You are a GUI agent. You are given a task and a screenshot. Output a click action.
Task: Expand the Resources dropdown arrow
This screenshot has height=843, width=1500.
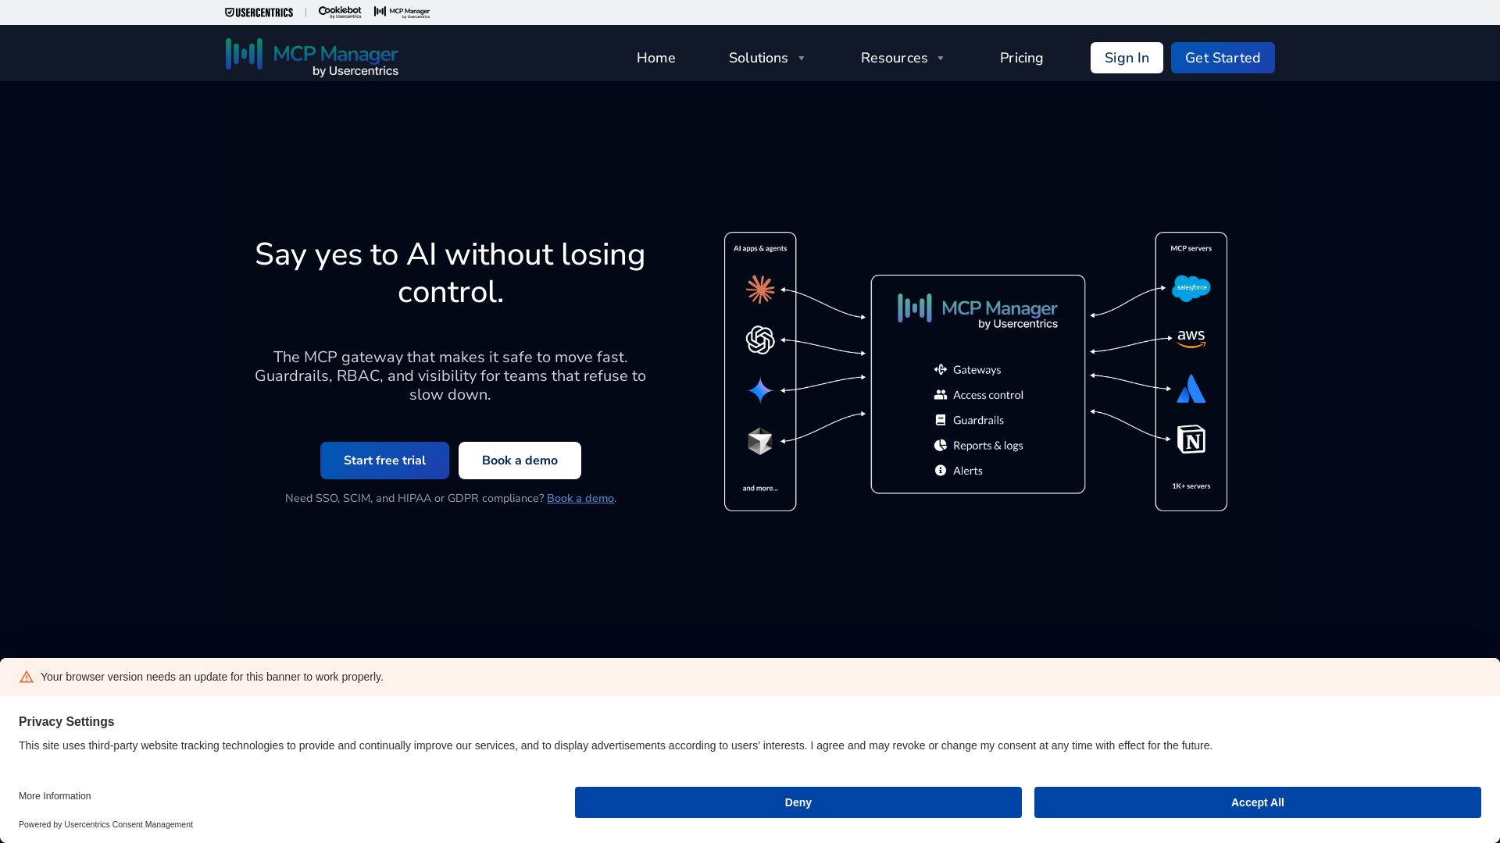941,59
